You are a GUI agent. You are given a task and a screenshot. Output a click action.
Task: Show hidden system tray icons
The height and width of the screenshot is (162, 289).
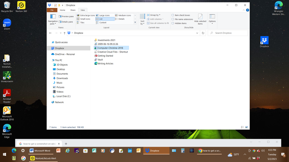(245, 154)
